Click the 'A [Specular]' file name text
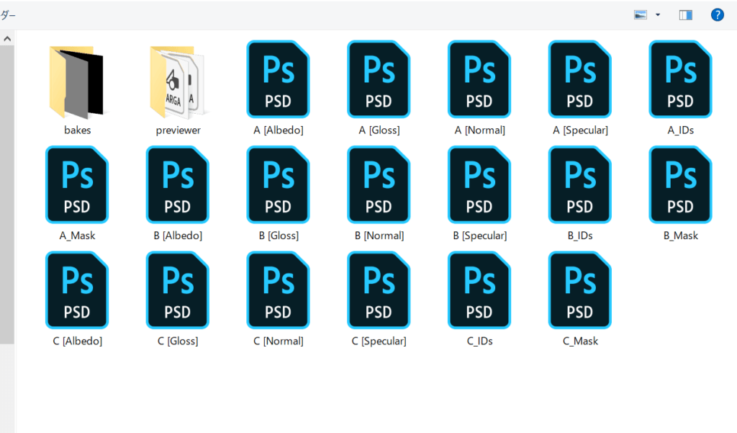Image resolution: width=737 pixels, height=433 pixels. coord(581,130)
